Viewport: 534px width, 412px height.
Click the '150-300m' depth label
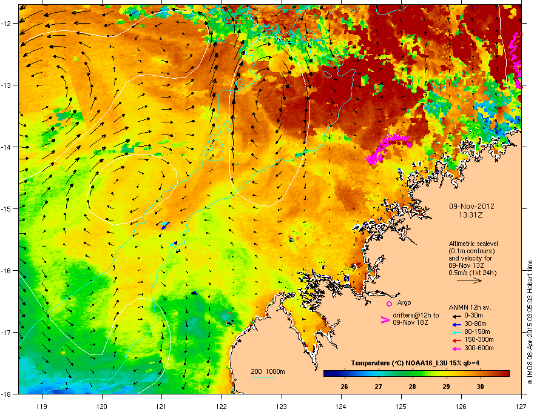479,339
